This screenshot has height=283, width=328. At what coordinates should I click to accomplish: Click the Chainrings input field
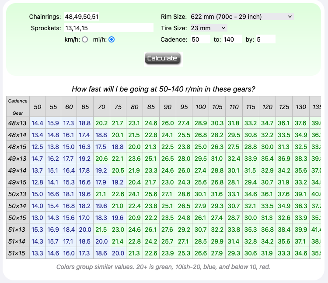tap(82, 17)
